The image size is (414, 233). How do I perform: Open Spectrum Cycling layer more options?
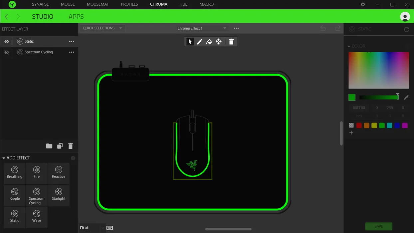pyautogui.click(x=72, y=52)
